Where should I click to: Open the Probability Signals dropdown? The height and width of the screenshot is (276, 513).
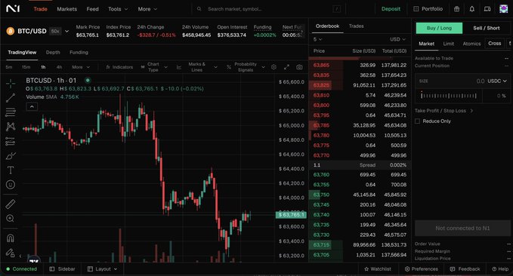246,67
